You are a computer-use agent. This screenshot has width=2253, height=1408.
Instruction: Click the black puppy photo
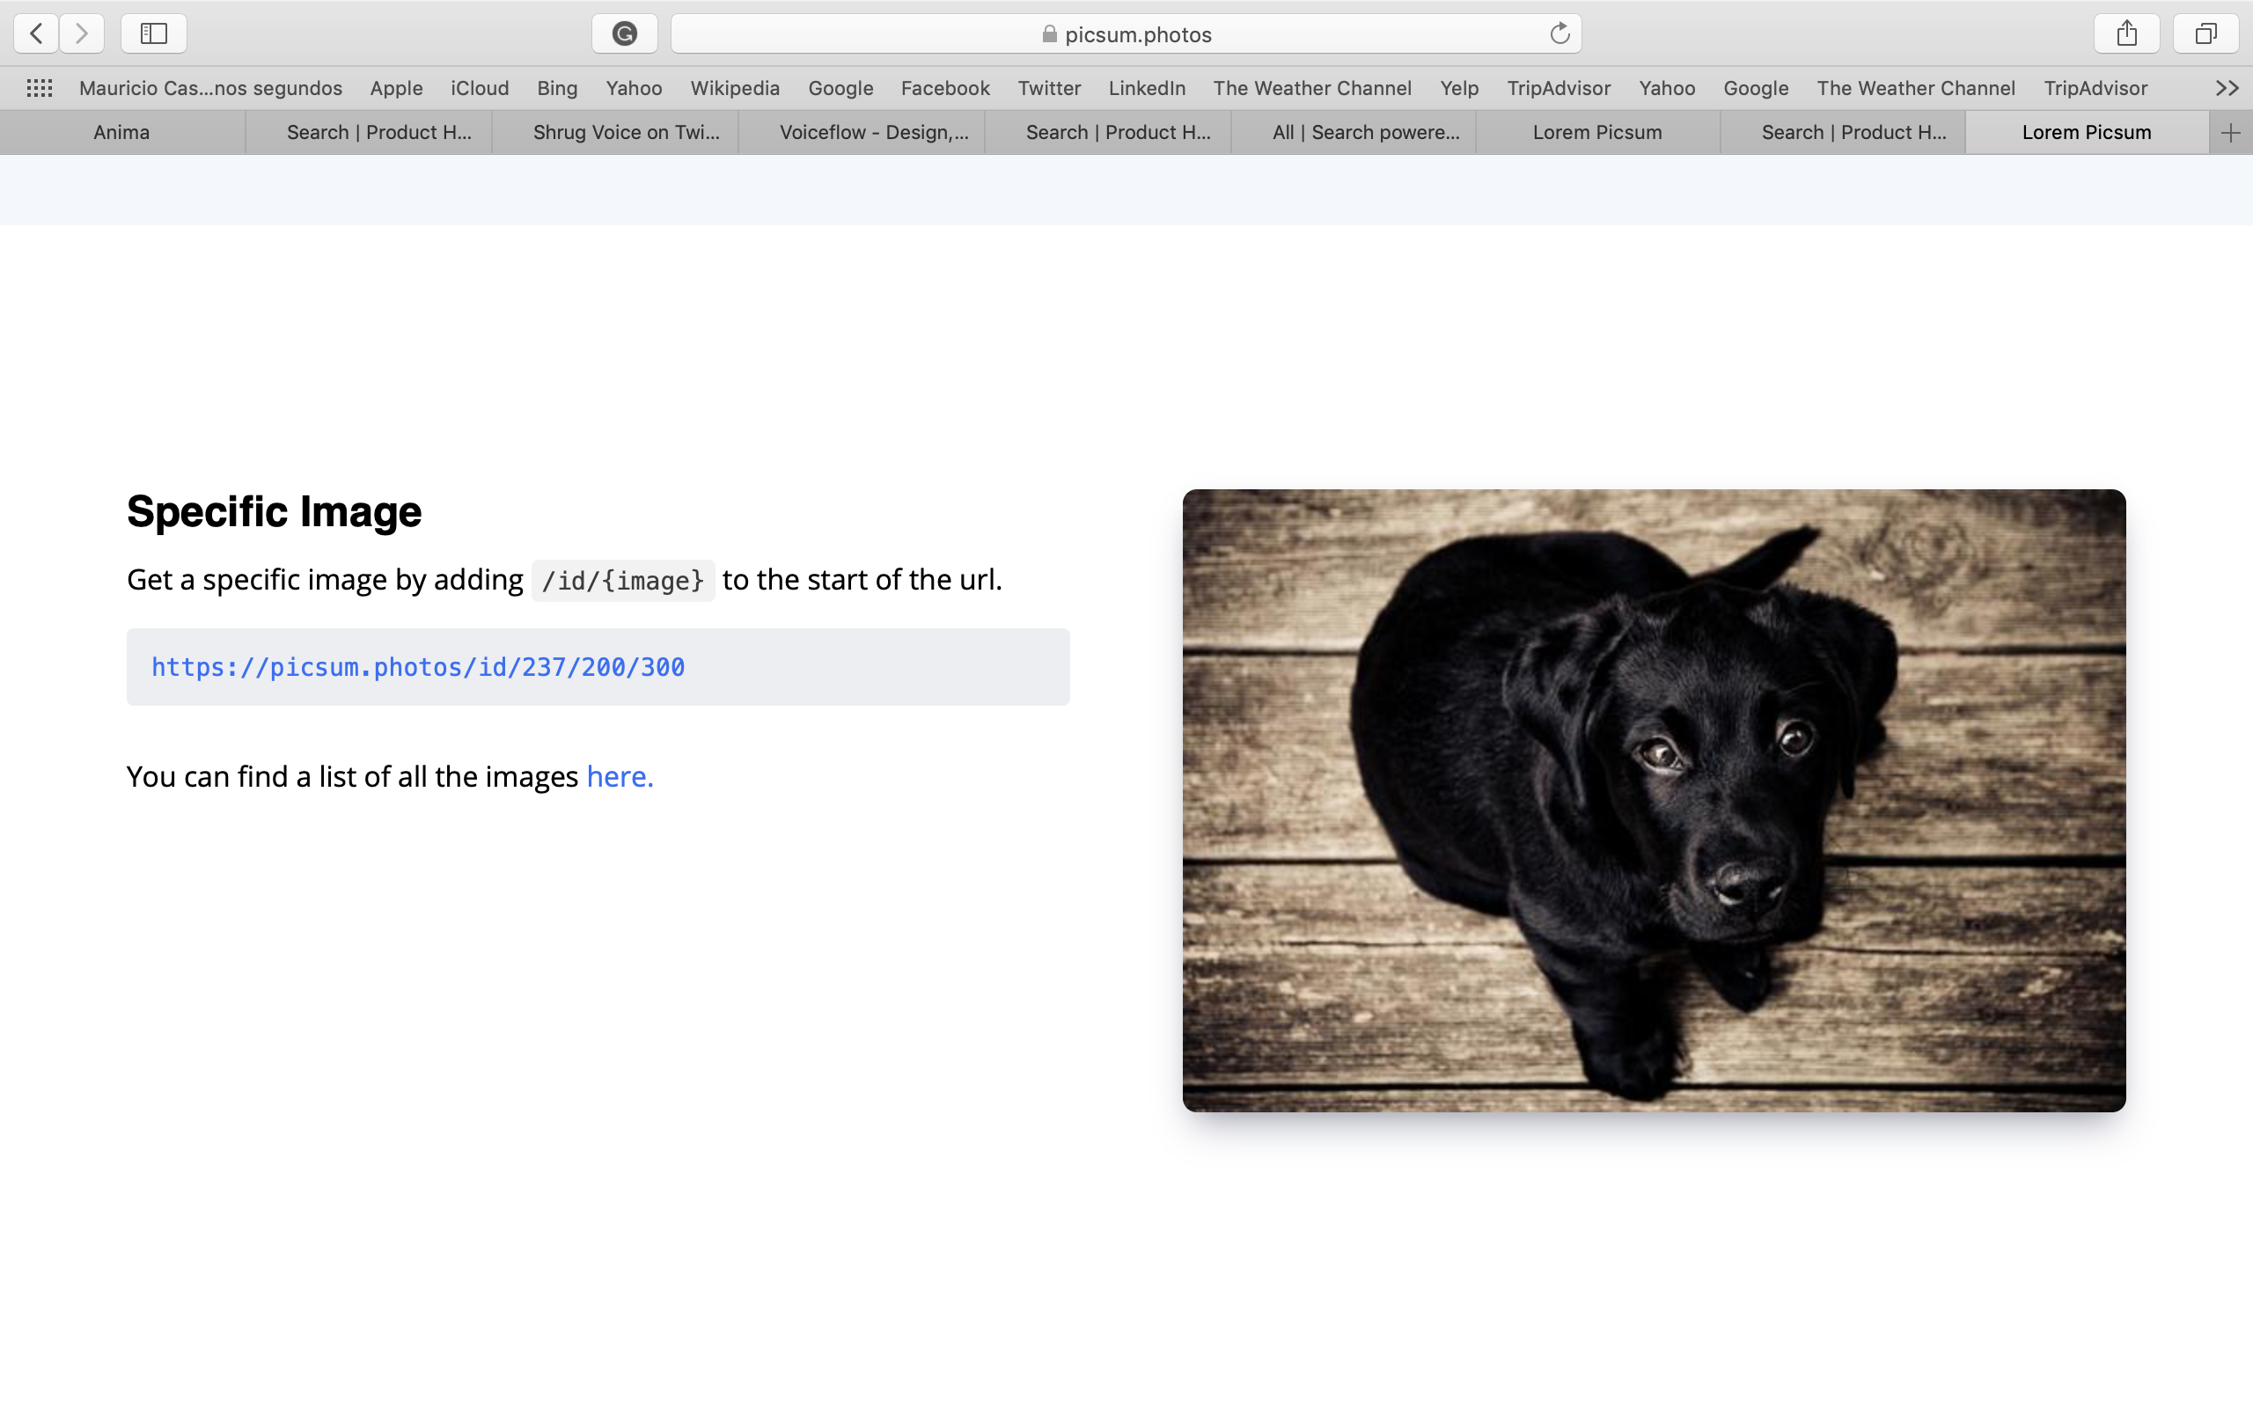1654,799
